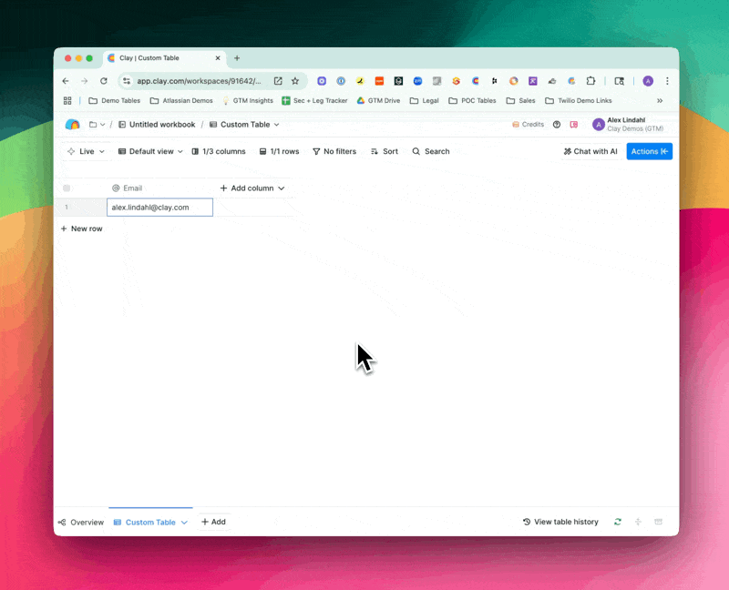Click View table history
This screenshot has width=729, height=590.
(x=560, y=522)
